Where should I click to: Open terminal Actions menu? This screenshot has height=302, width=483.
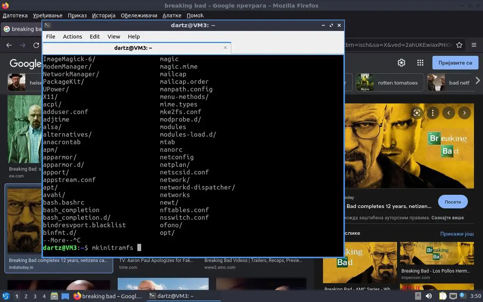coord(72,37)
